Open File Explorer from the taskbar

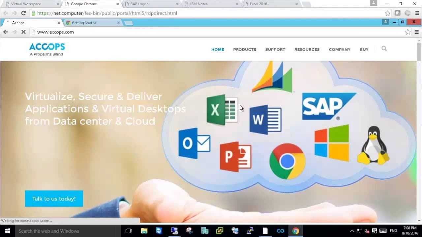point(144,231)
